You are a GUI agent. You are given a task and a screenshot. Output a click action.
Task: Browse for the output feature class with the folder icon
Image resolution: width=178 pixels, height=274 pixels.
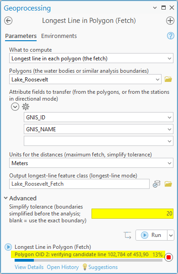pos(168,184)
